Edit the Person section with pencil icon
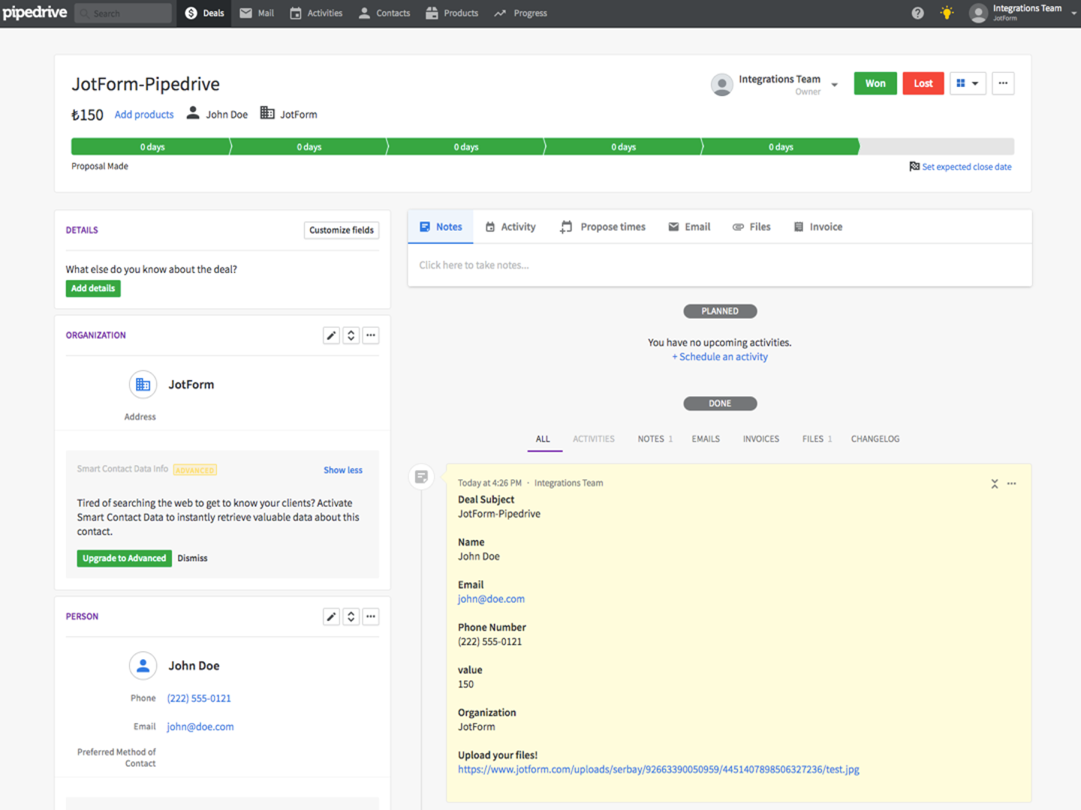This screenshot has height=810, width=1081. (x=331, y=616)
